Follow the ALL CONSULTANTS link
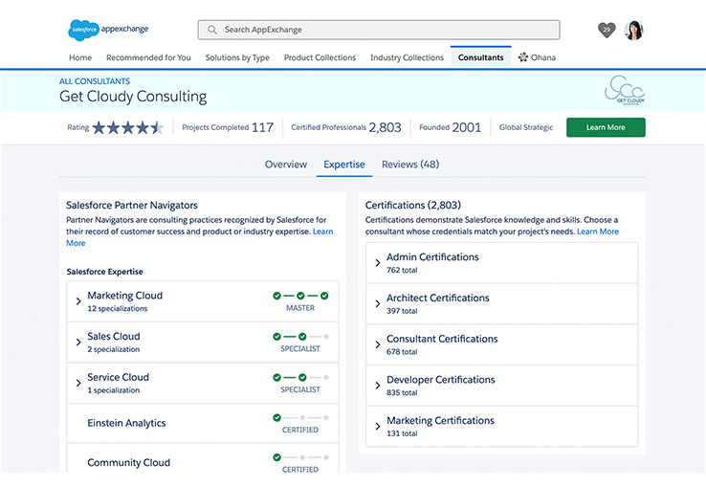706x487 pixels. (95, 81)
